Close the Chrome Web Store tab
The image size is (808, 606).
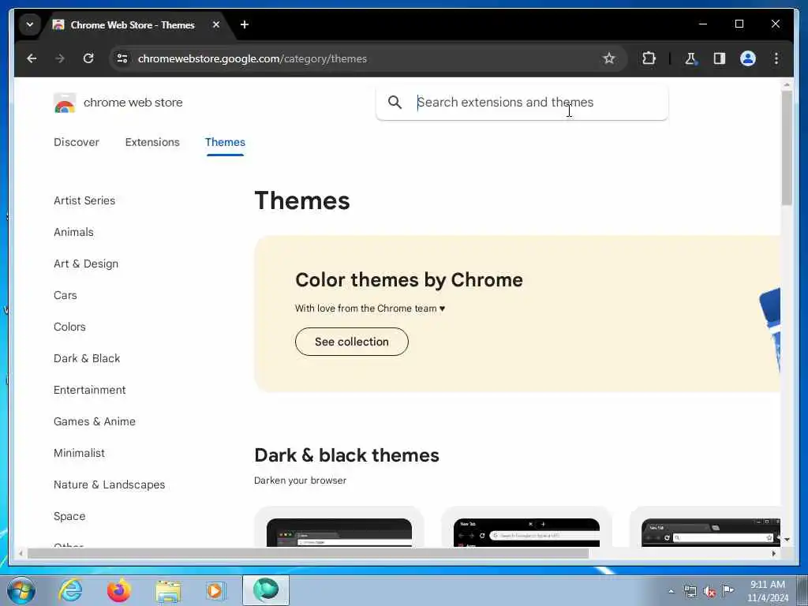tap(216, 24)
